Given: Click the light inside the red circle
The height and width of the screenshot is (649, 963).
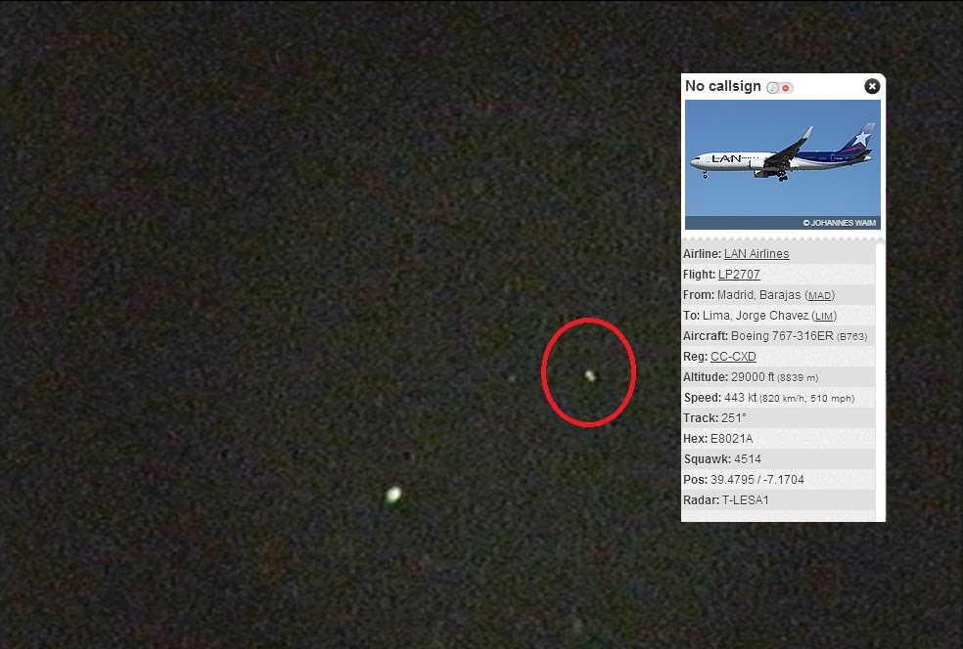Looking at the screenshot, I should (x=590, y=375).
